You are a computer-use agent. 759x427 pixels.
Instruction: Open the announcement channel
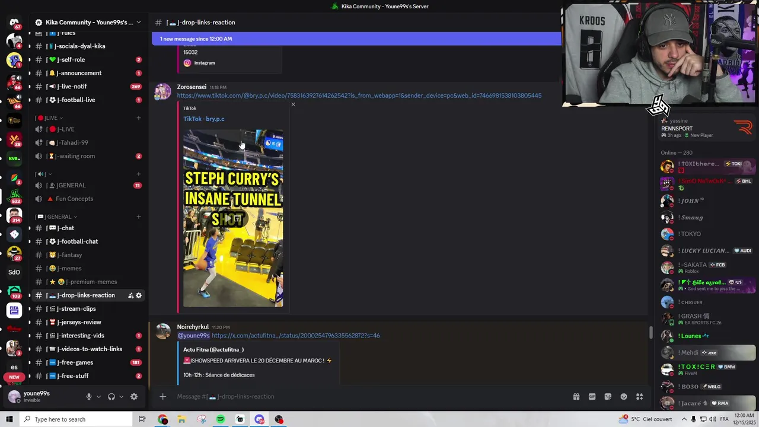point(88,73)
